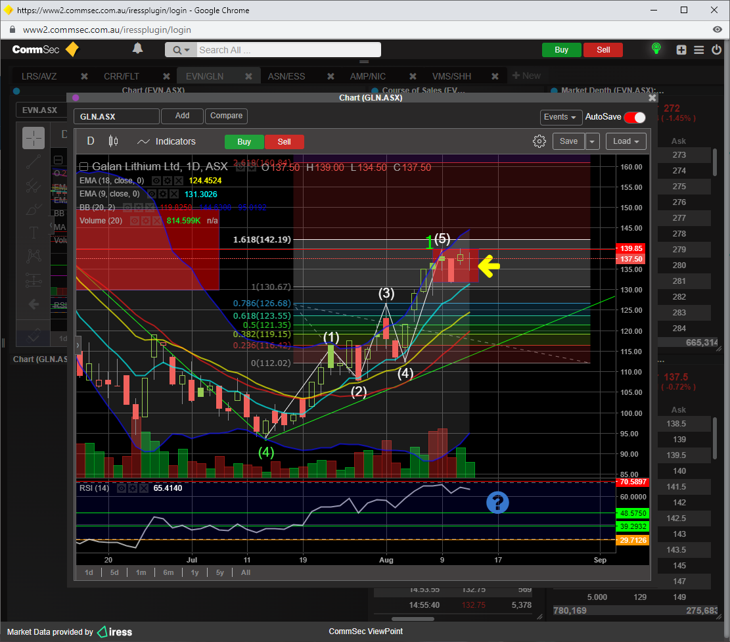The height and width of the screenshot is (642, 730).
Task: Open GLN chart settings gear
Action: (x=539, y=141)
